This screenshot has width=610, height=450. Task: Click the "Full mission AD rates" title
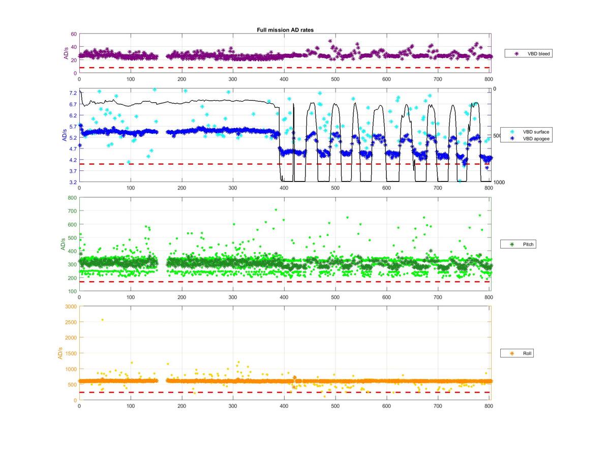point(285,30)
